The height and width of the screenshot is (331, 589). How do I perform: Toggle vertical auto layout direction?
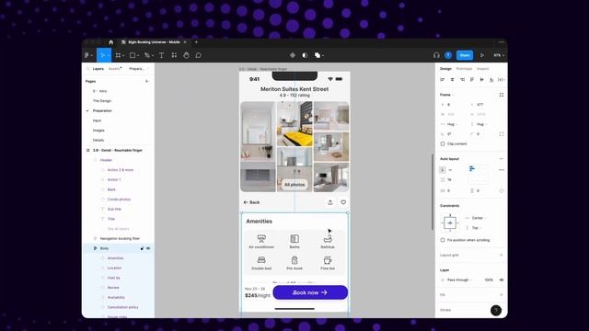coord(443,169)
